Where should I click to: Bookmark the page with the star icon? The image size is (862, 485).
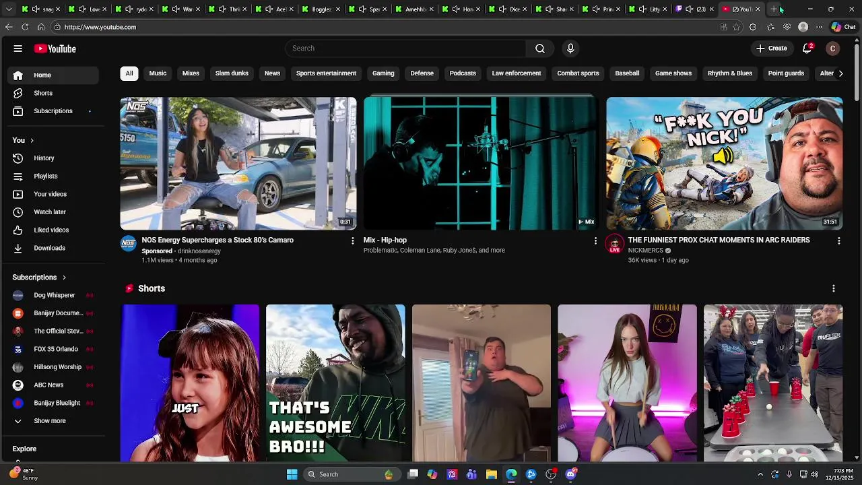coord(736,27)
